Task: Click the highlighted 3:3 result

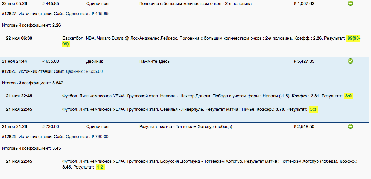Action: (x=313, y=109)
